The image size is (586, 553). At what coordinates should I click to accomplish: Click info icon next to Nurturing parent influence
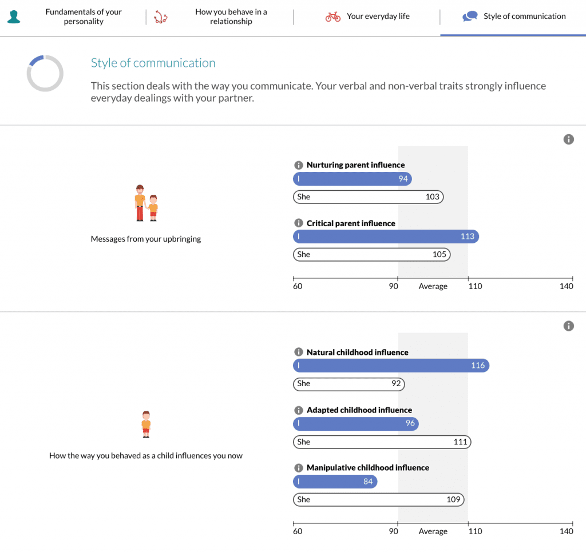pos(298,165)
